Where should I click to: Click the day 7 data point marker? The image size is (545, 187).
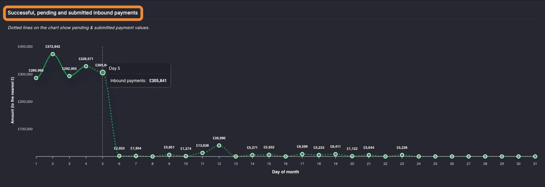coord(136,156)
